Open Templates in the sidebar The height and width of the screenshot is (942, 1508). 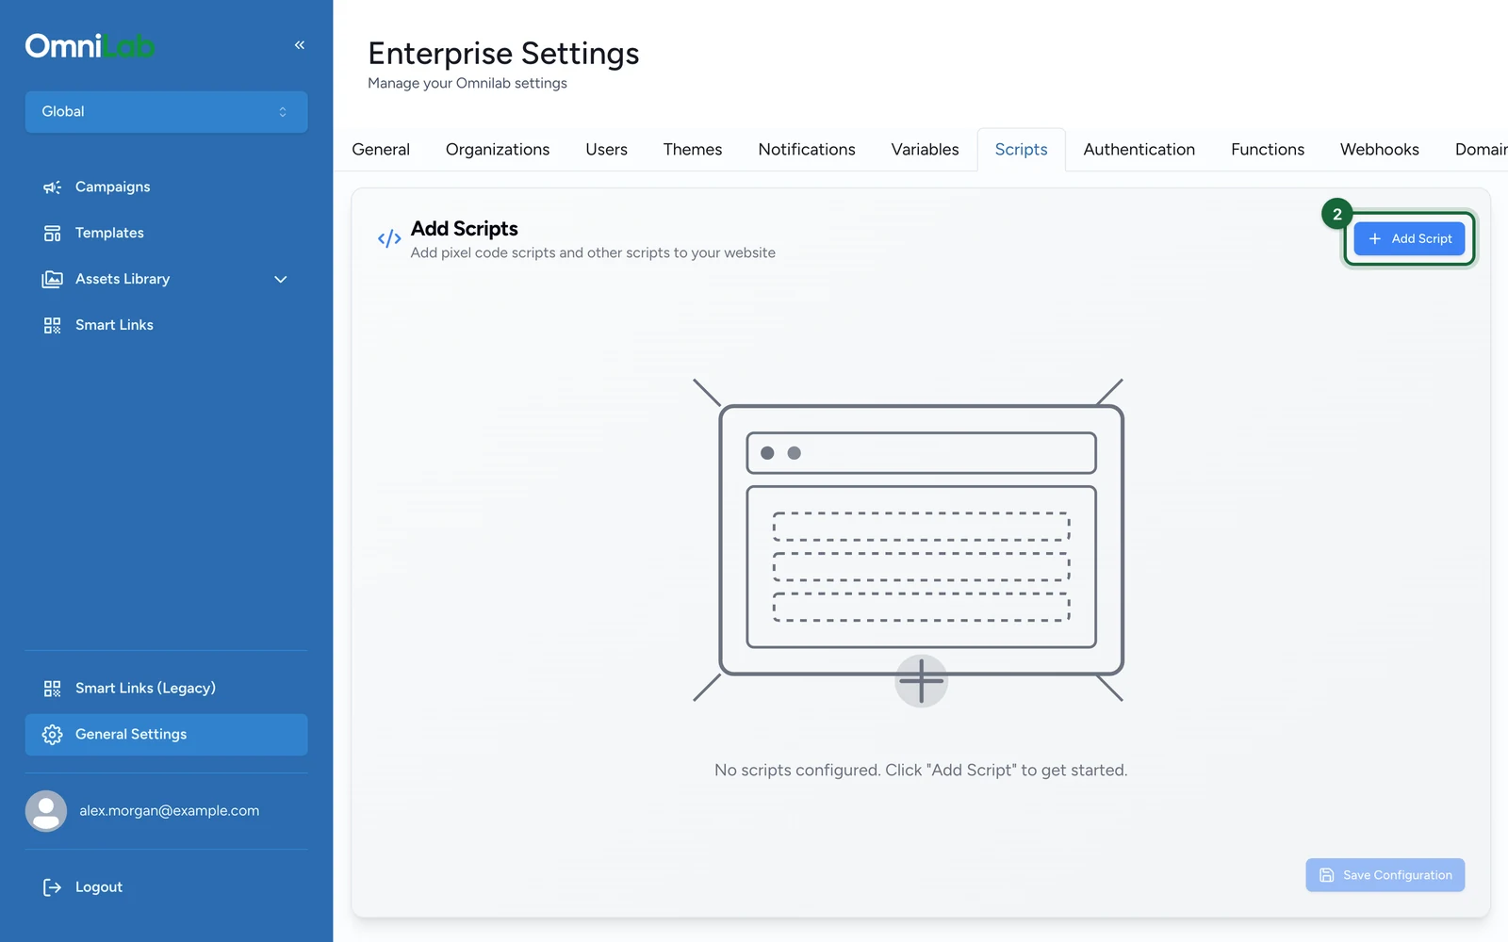point(166,234)
